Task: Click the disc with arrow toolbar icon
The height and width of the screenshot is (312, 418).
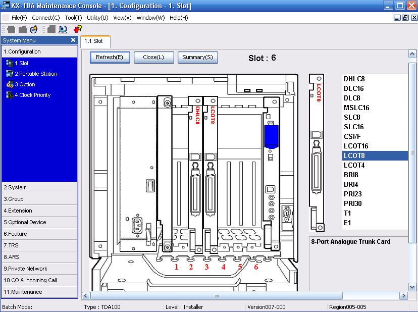Action: coord(34,29)
